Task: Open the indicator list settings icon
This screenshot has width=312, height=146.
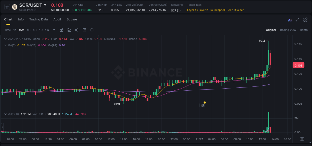Action: (x=84, y=30)
